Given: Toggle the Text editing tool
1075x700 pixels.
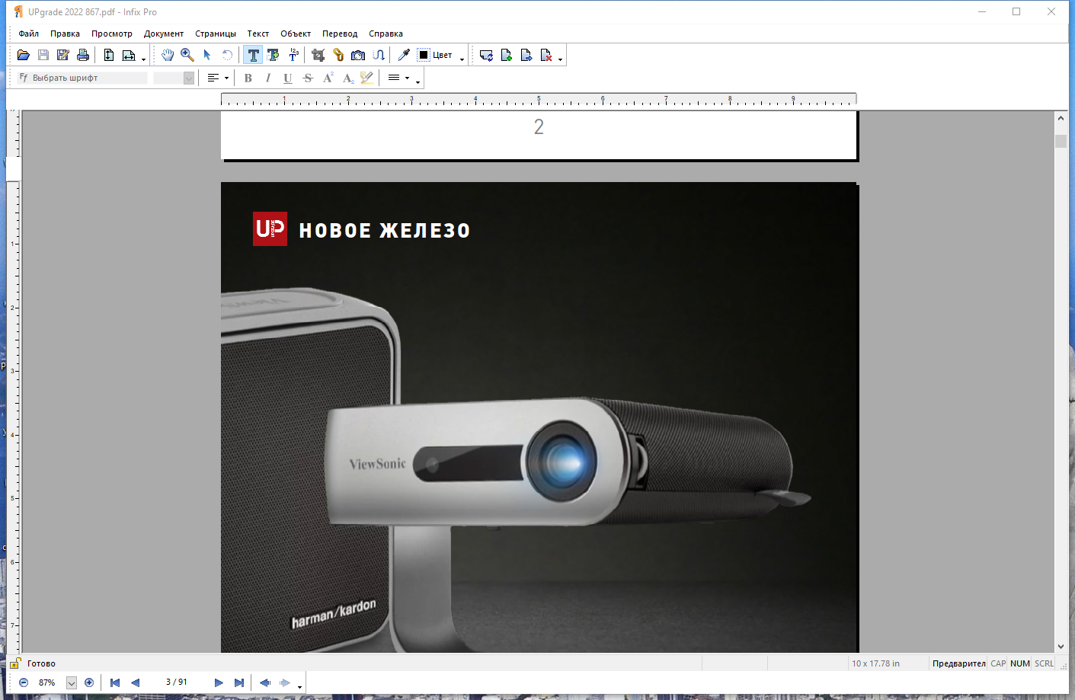Looking at the screenshot, I should point(253,55).
